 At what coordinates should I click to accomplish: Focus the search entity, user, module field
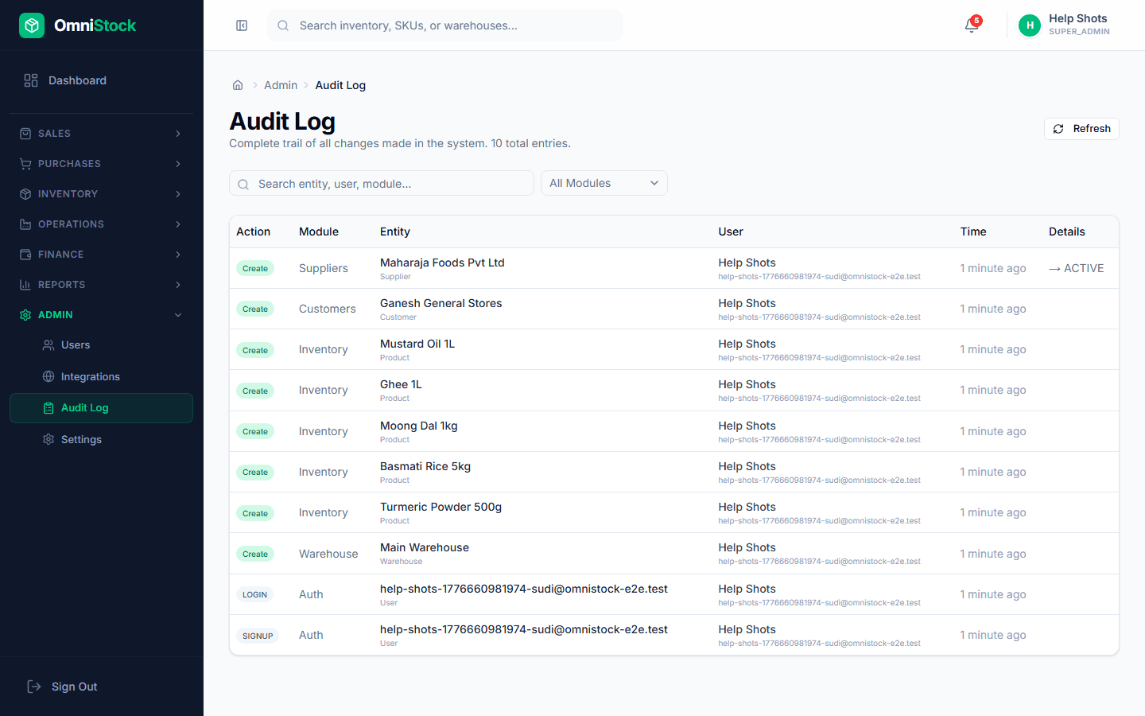pyautogui.click(x=382, y=183)
